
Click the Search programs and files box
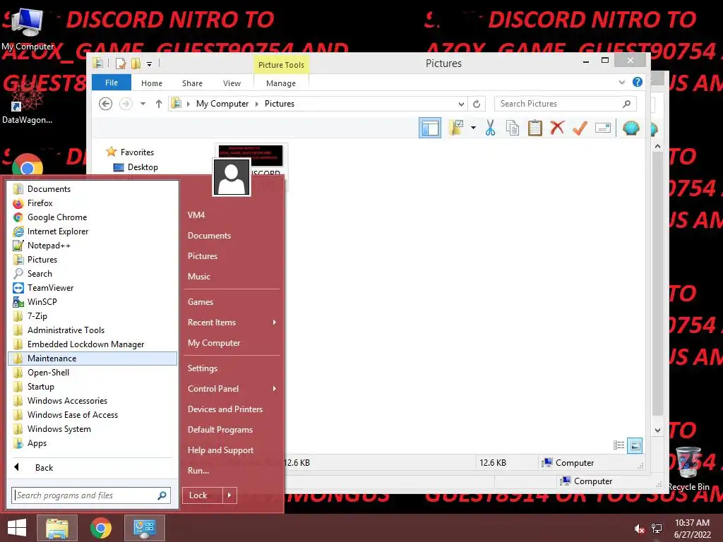(91, 495)
